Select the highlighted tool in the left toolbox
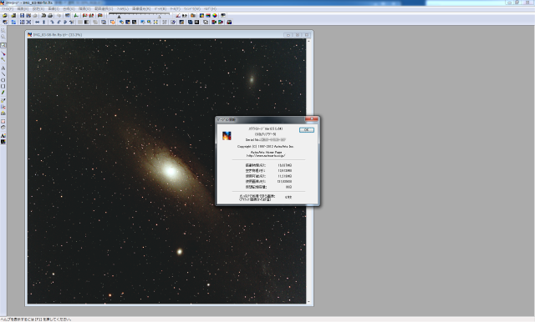535x322 pixels. pos(3,45)
